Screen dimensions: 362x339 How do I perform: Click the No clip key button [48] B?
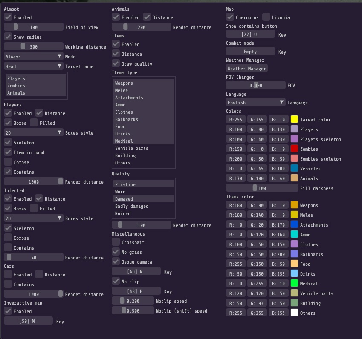tap(136, 291)
